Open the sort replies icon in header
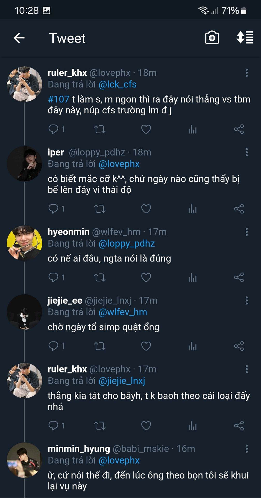This screenshot has width=261, height=498. tap(244, 38)
